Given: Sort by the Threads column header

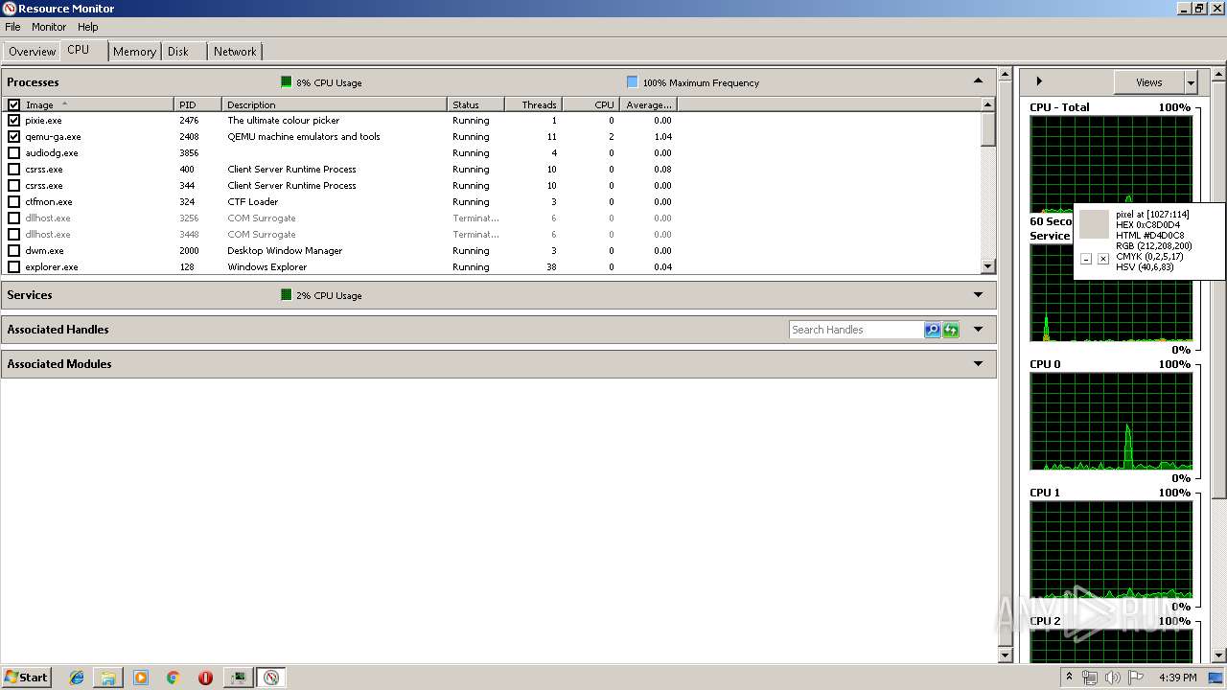Looking at the screenshot, I should tap(533, 104).
